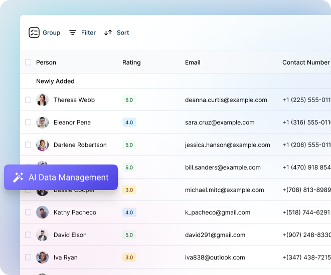Open the Sort menu

122,32
